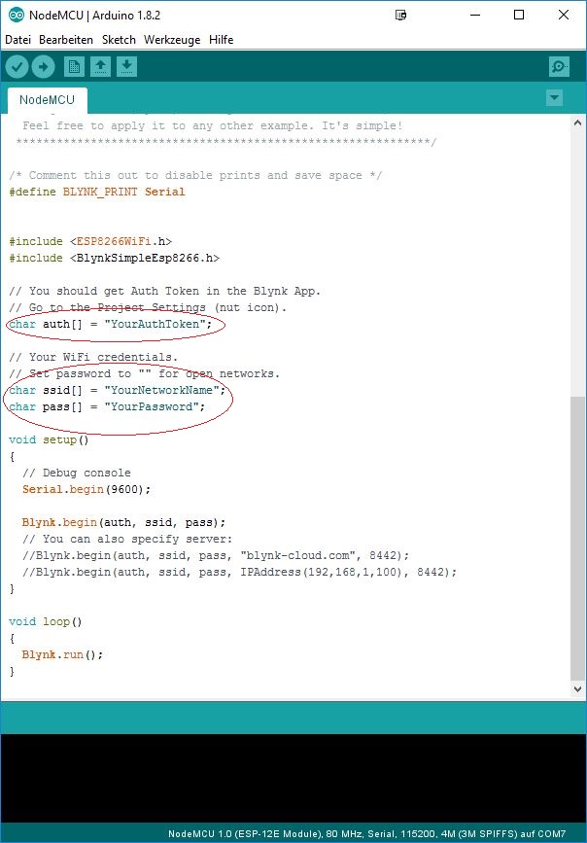The image size is (587, 843).
Task: Click the #include <ESP8266WiFi.h> line
Action: (x=90, y=241)
